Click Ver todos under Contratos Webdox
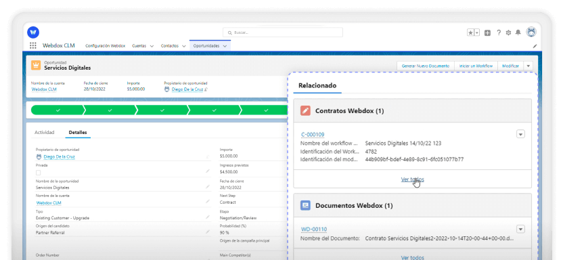 click(x=413, y=179)
